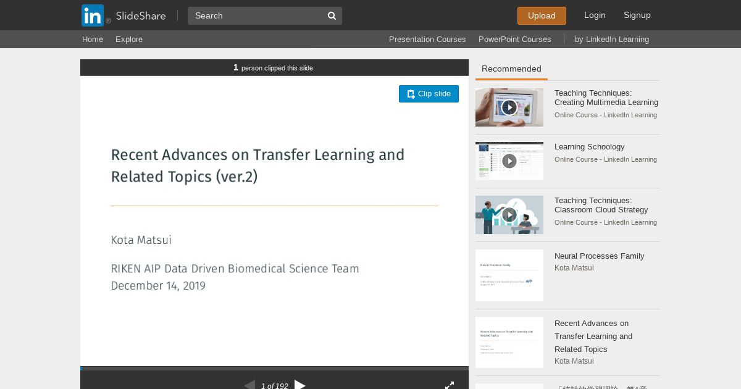
Task: Open the Neural Processes Family slide thumbnail
Action: (x=509, y=275)
